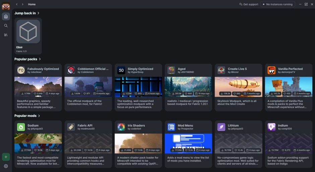Screen dimensions: 315x172
Task: Click the Mod Menu blue banner image
Action: (188, 144)
